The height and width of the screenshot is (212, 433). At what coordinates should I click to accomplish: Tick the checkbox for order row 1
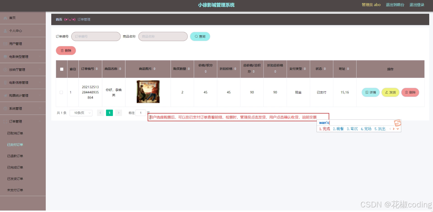pos(61,93)
